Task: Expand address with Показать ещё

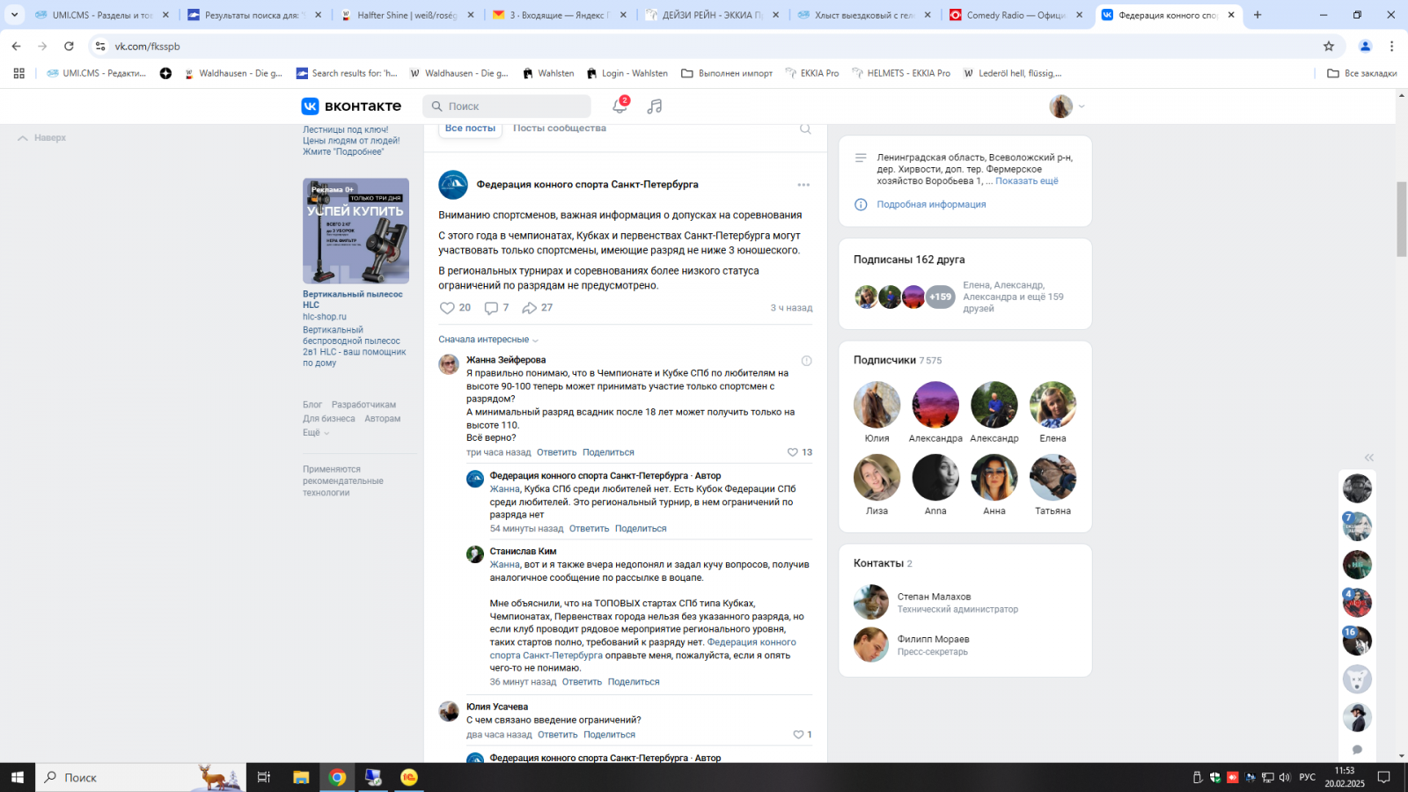Action: [1027, 181]
